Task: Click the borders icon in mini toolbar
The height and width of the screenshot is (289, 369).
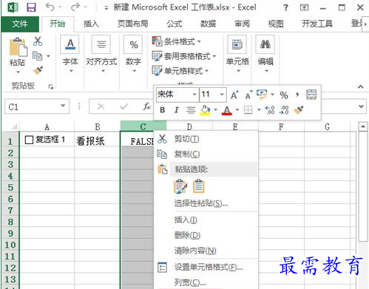Action: click(x=248, y=110)
